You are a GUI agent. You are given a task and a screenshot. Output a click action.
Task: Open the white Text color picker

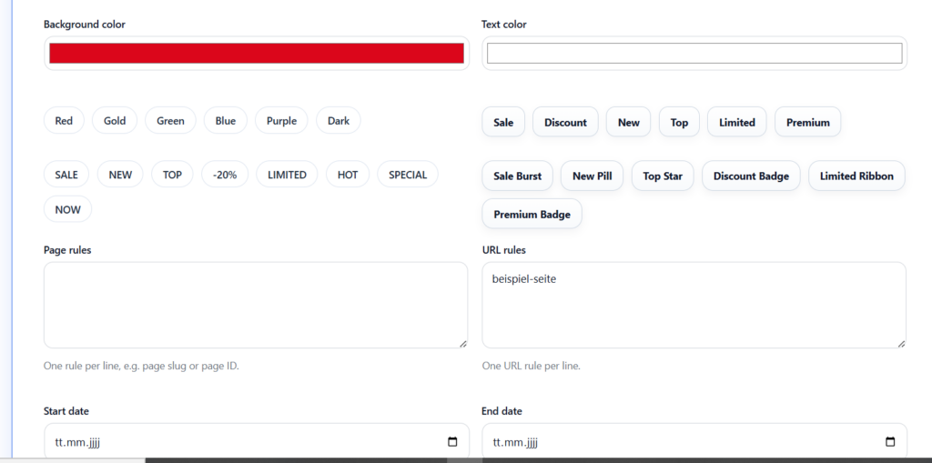[x=694, y=54]
